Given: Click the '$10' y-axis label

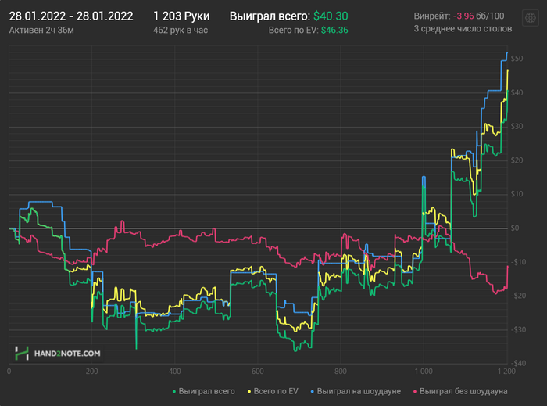Looking at the screenshot, I should tap(517, 194).
